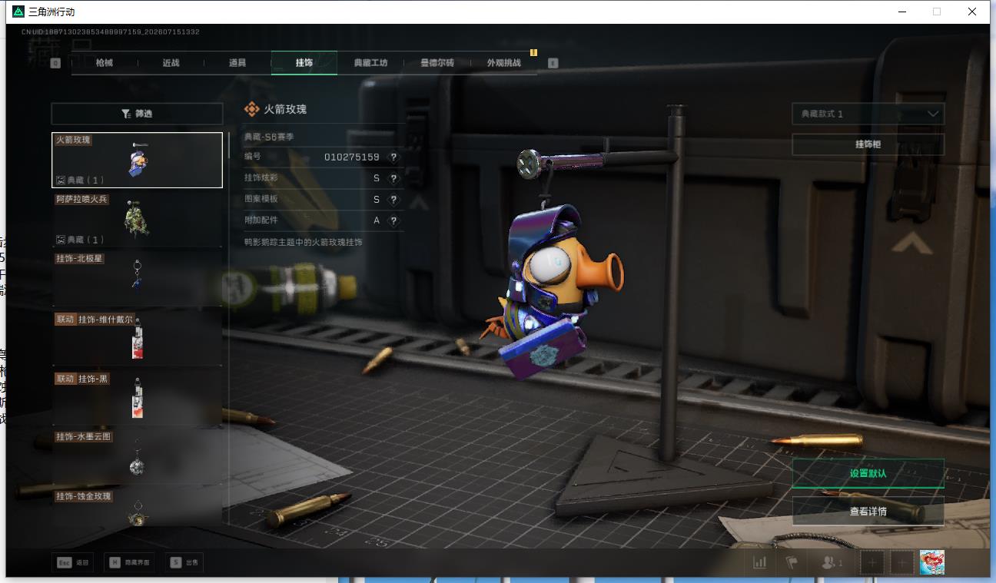Click the second plus squad slot
Viewport: 996px width, 583px height.
coord(901,562)
